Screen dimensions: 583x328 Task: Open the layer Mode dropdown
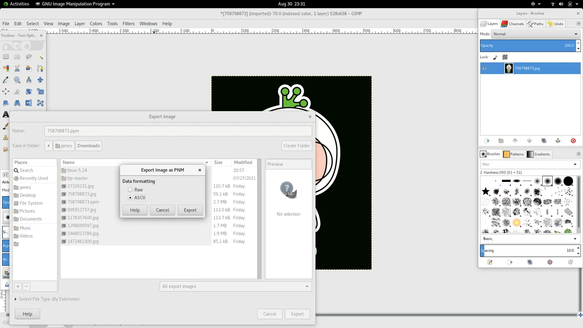pos(536,34)
